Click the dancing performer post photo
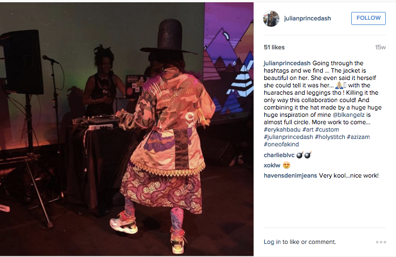 click(x=127, y=129)
